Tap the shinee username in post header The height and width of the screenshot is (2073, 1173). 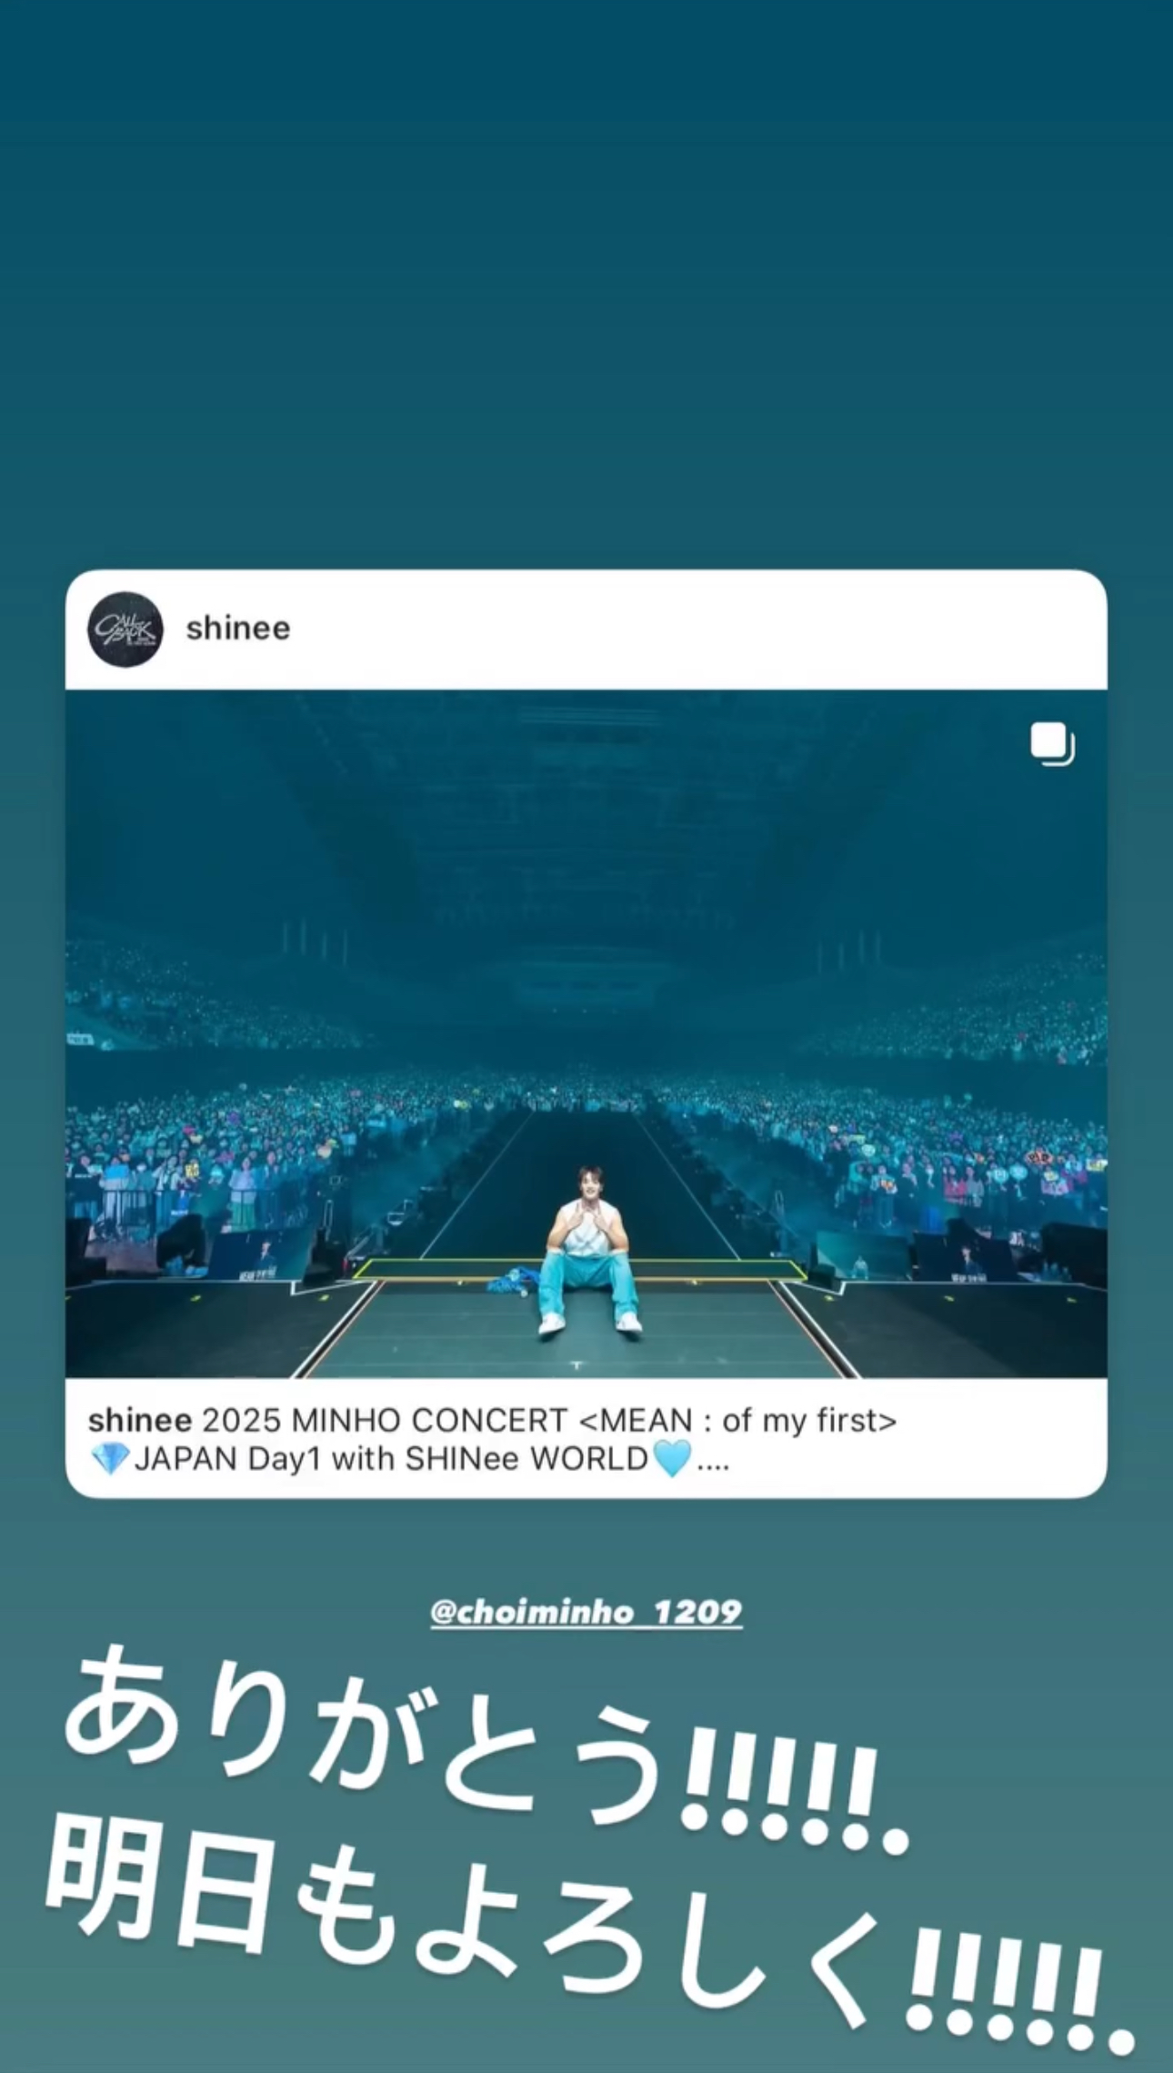coord(238,629)
